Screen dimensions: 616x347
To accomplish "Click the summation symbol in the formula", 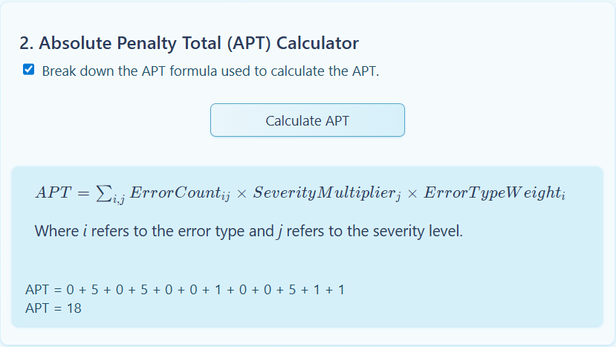I will tap(104, 193).
